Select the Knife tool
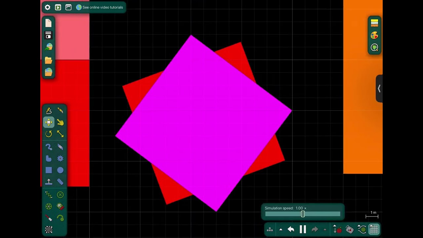Viewport: 423px width, 238px height. pyautogui.click(x=60, y=110)
